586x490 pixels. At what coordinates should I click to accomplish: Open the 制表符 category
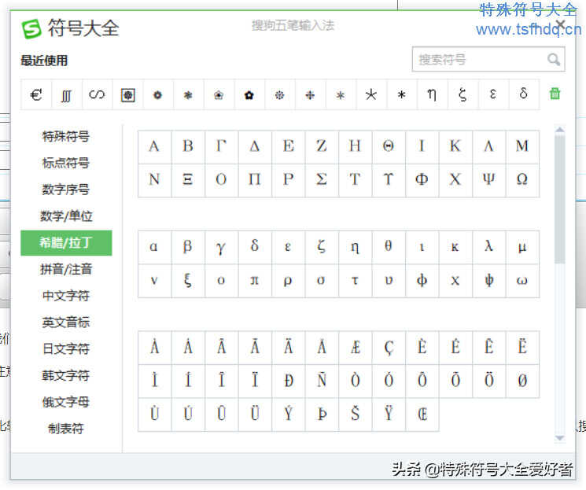[x=66, y=429]
